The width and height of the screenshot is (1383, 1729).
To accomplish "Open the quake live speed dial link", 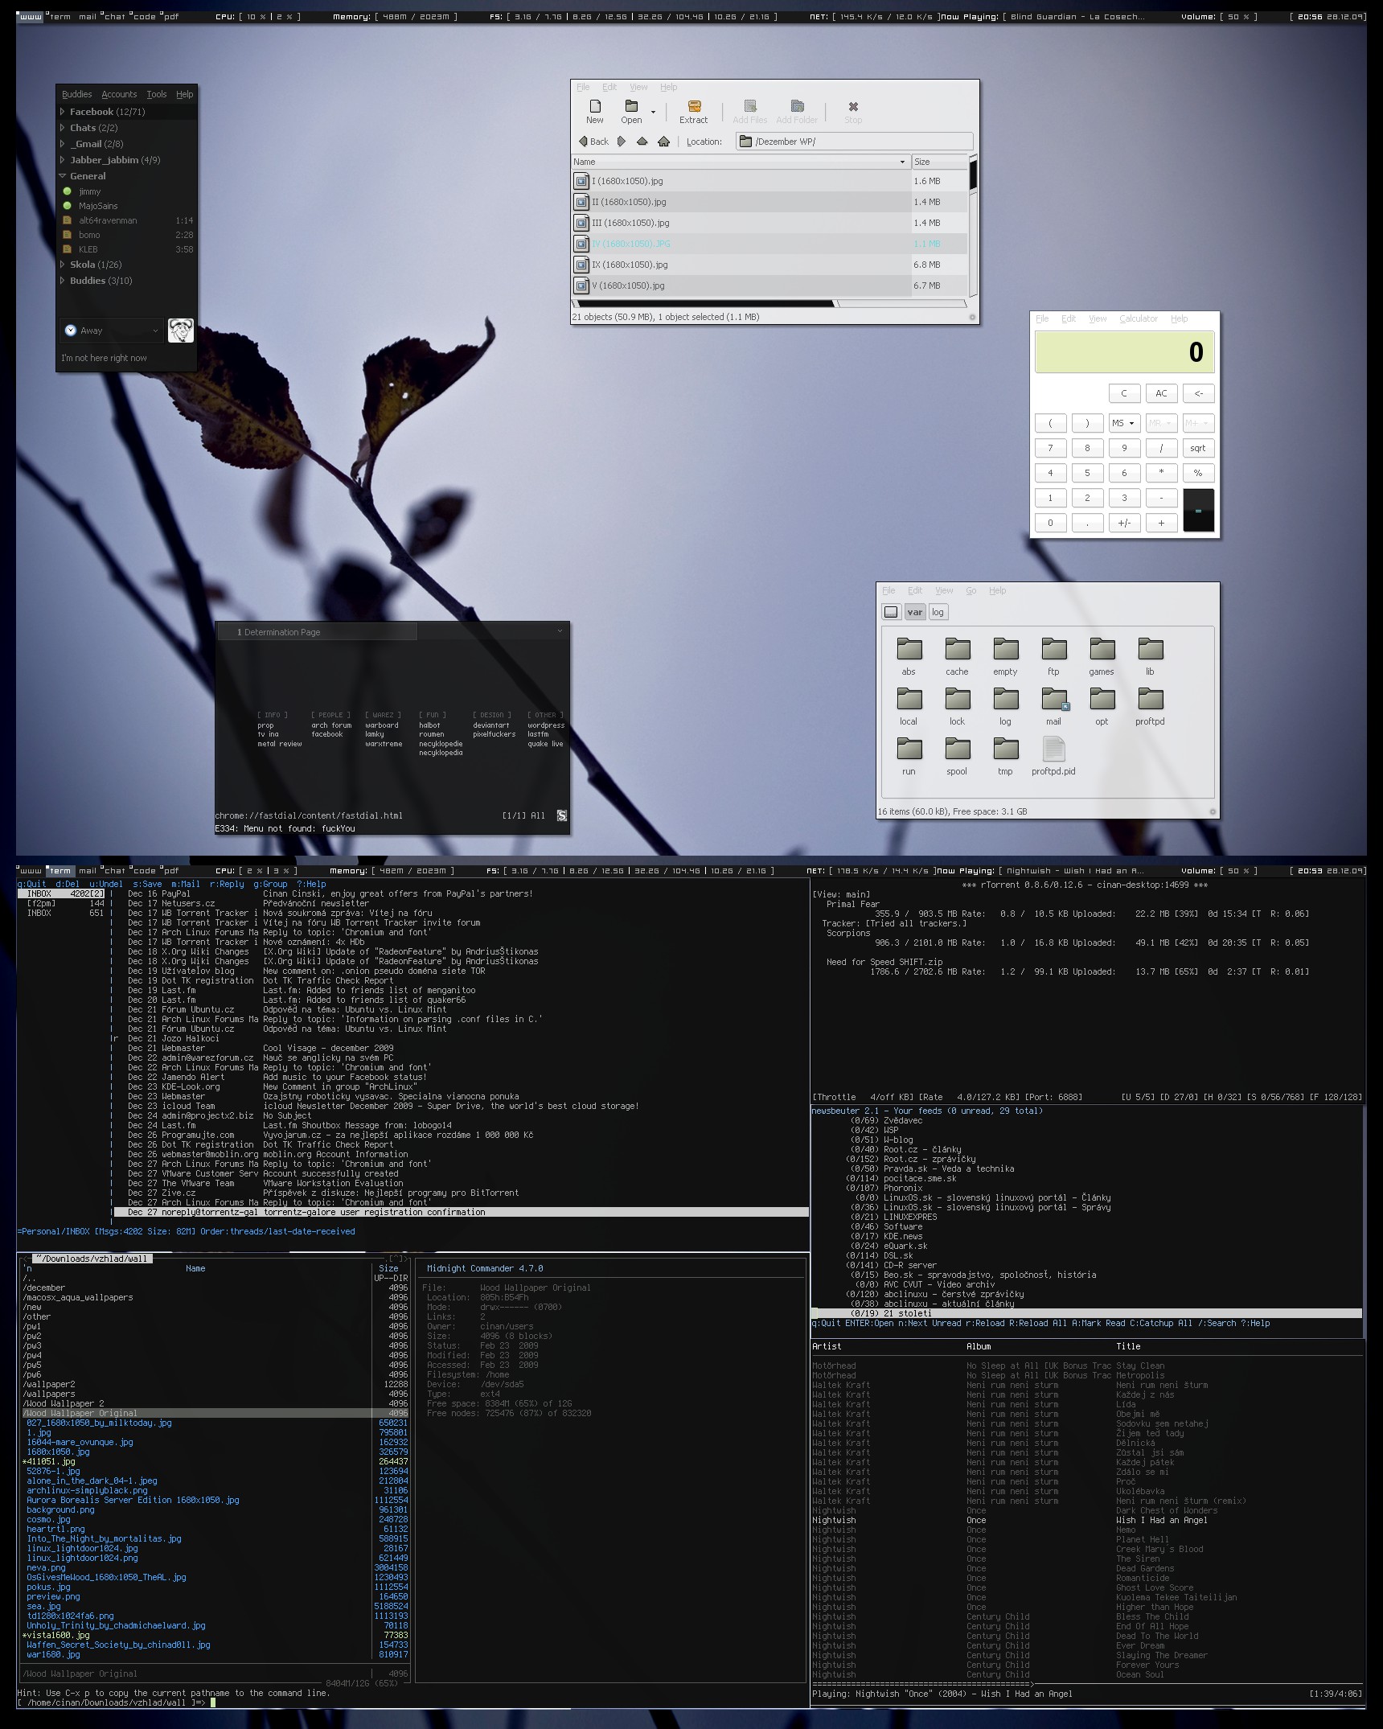I will point(545,744).
